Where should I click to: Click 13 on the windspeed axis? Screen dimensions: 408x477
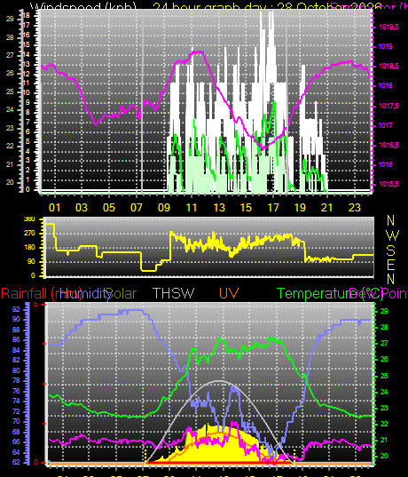[x=27, y=64]
